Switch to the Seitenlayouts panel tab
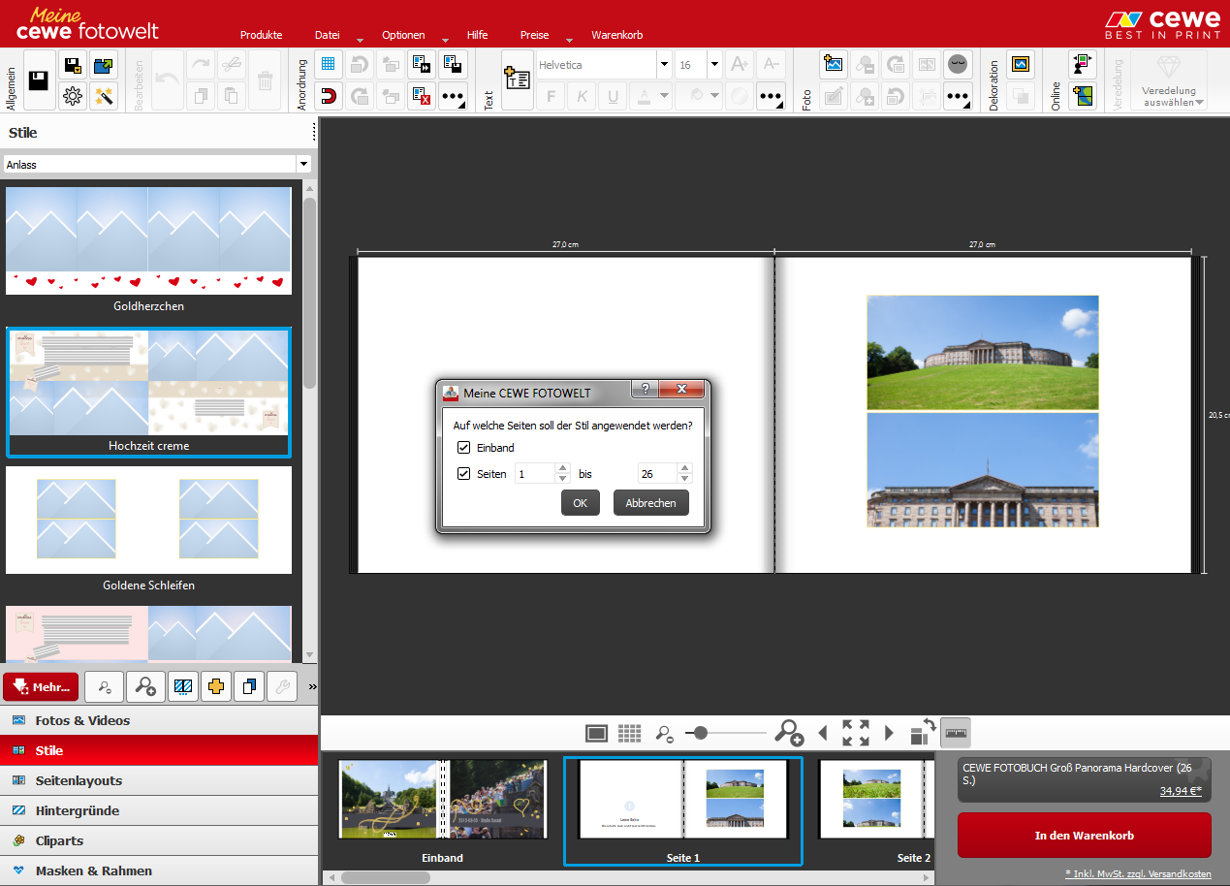The width and height of the screenshot is (1230, 886). (x=79, y=780)
